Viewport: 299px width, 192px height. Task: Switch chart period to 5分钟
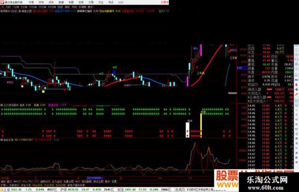[x=24, y=7]
